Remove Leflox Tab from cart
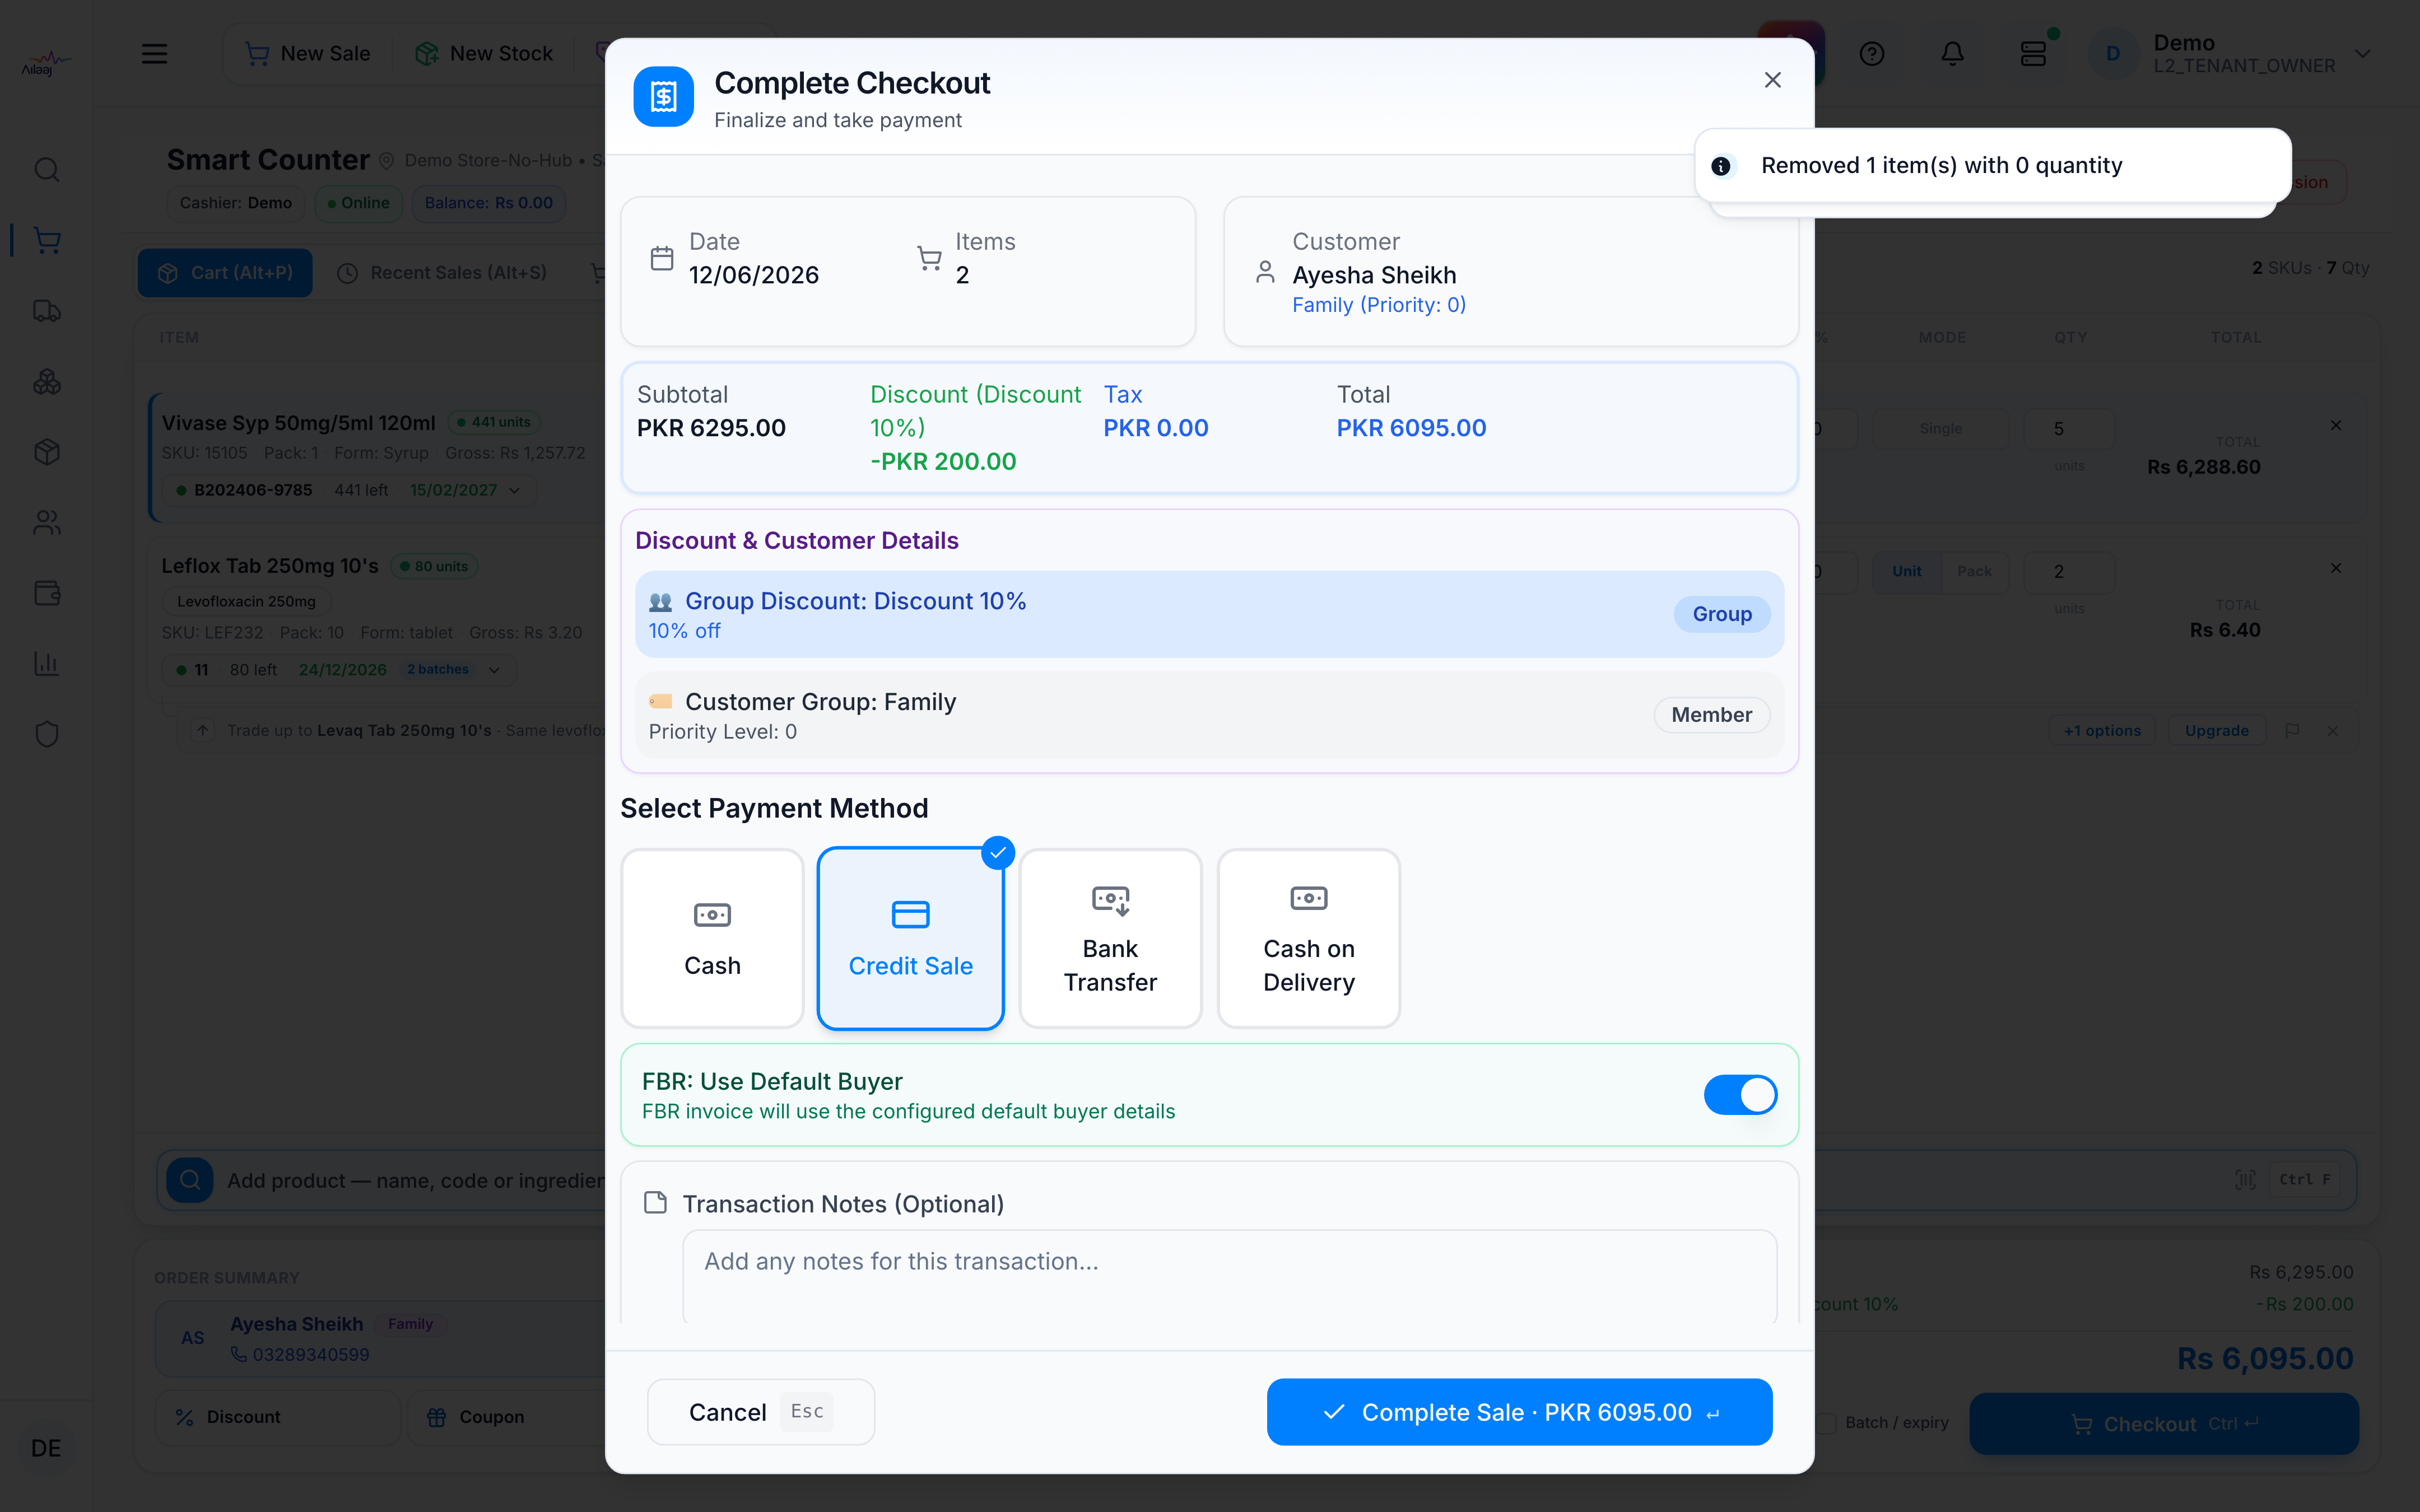The image size is (2420, 1512). (2336, 569)
